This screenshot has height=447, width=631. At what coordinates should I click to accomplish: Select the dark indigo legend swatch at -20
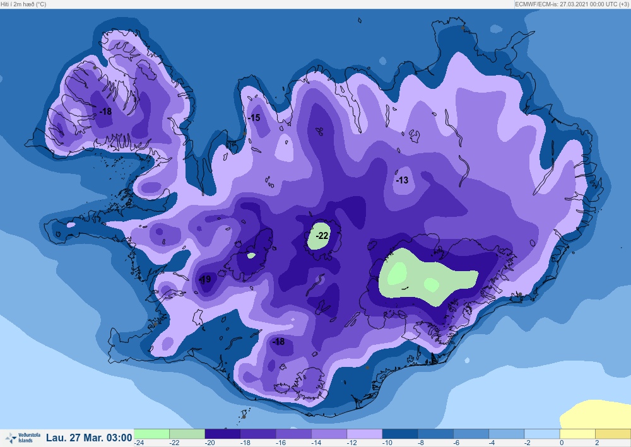point(223,434)
